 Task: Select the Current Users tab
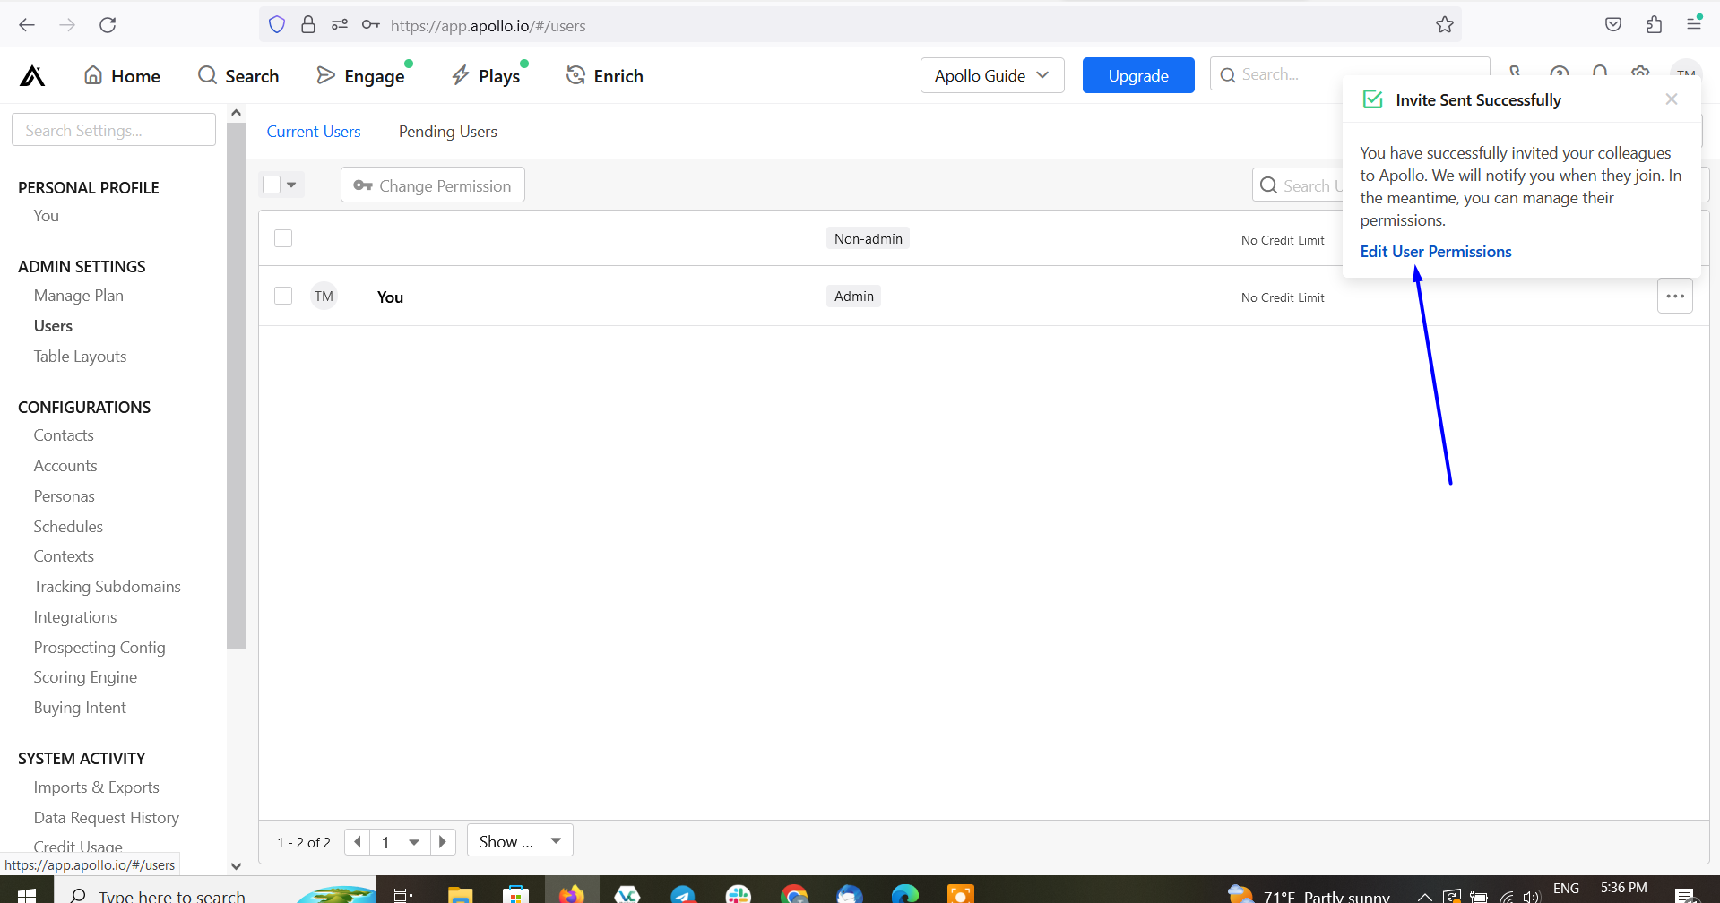pyautogui.click(x=314, y=132)
